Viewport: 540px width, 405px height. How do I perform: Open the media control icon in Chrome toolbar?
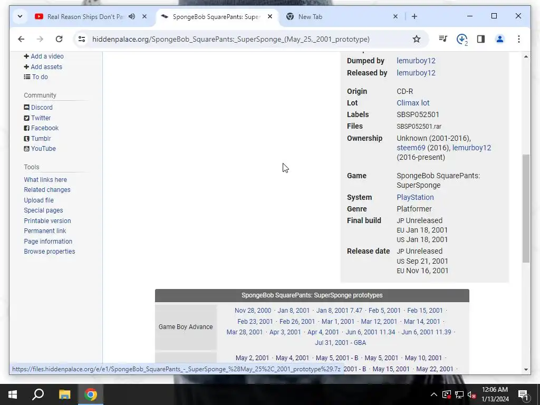tap(443, 39)
